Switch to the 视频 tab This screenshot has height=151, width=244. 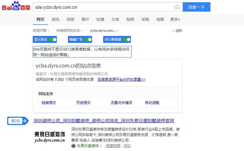70,19
